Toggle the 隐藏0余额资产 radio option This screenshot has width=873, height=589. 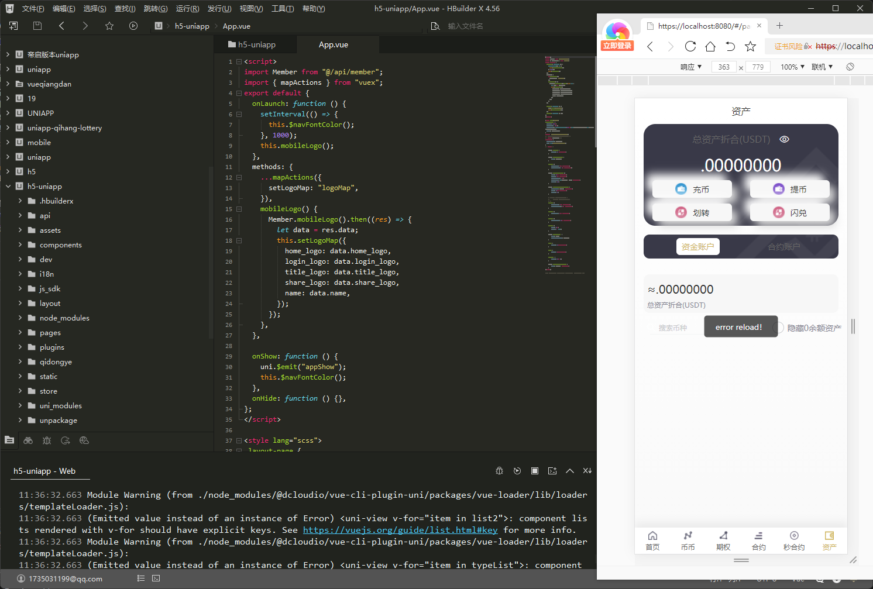click(778, 328)
